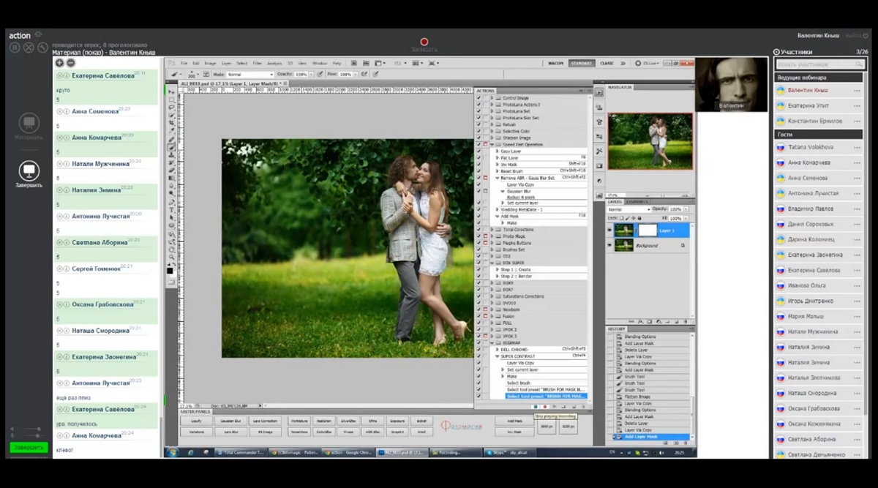The width and height of the screenshot is (878, 488).
Task: Toggle checkmark for BOX SUPER action set
Action: coord(479,263)
